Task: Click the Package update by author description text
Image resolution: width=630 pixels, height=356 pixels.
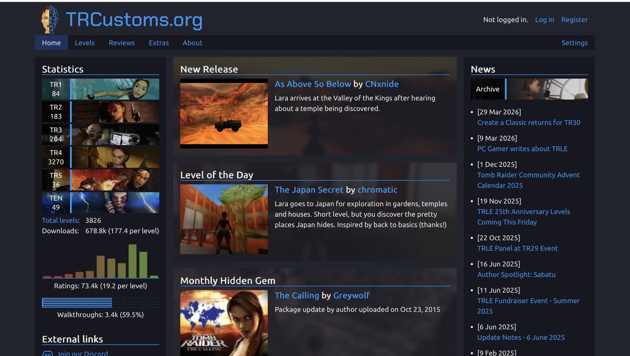Action: 358,310
